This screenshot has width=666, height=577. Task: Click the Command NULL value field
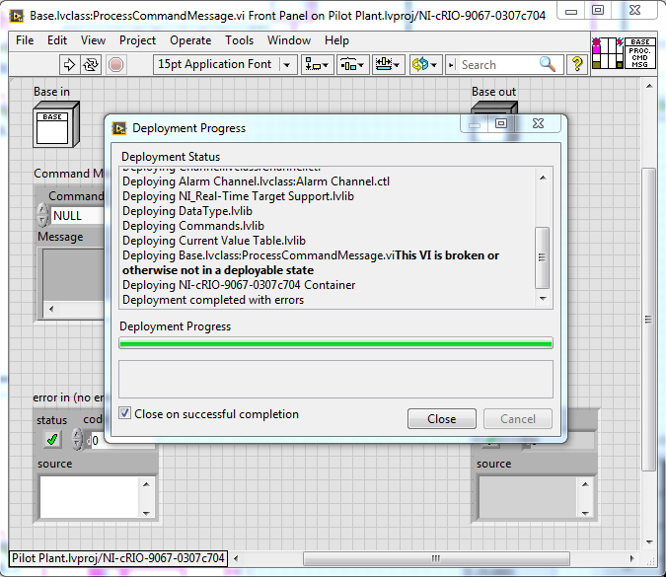point(77,215)
